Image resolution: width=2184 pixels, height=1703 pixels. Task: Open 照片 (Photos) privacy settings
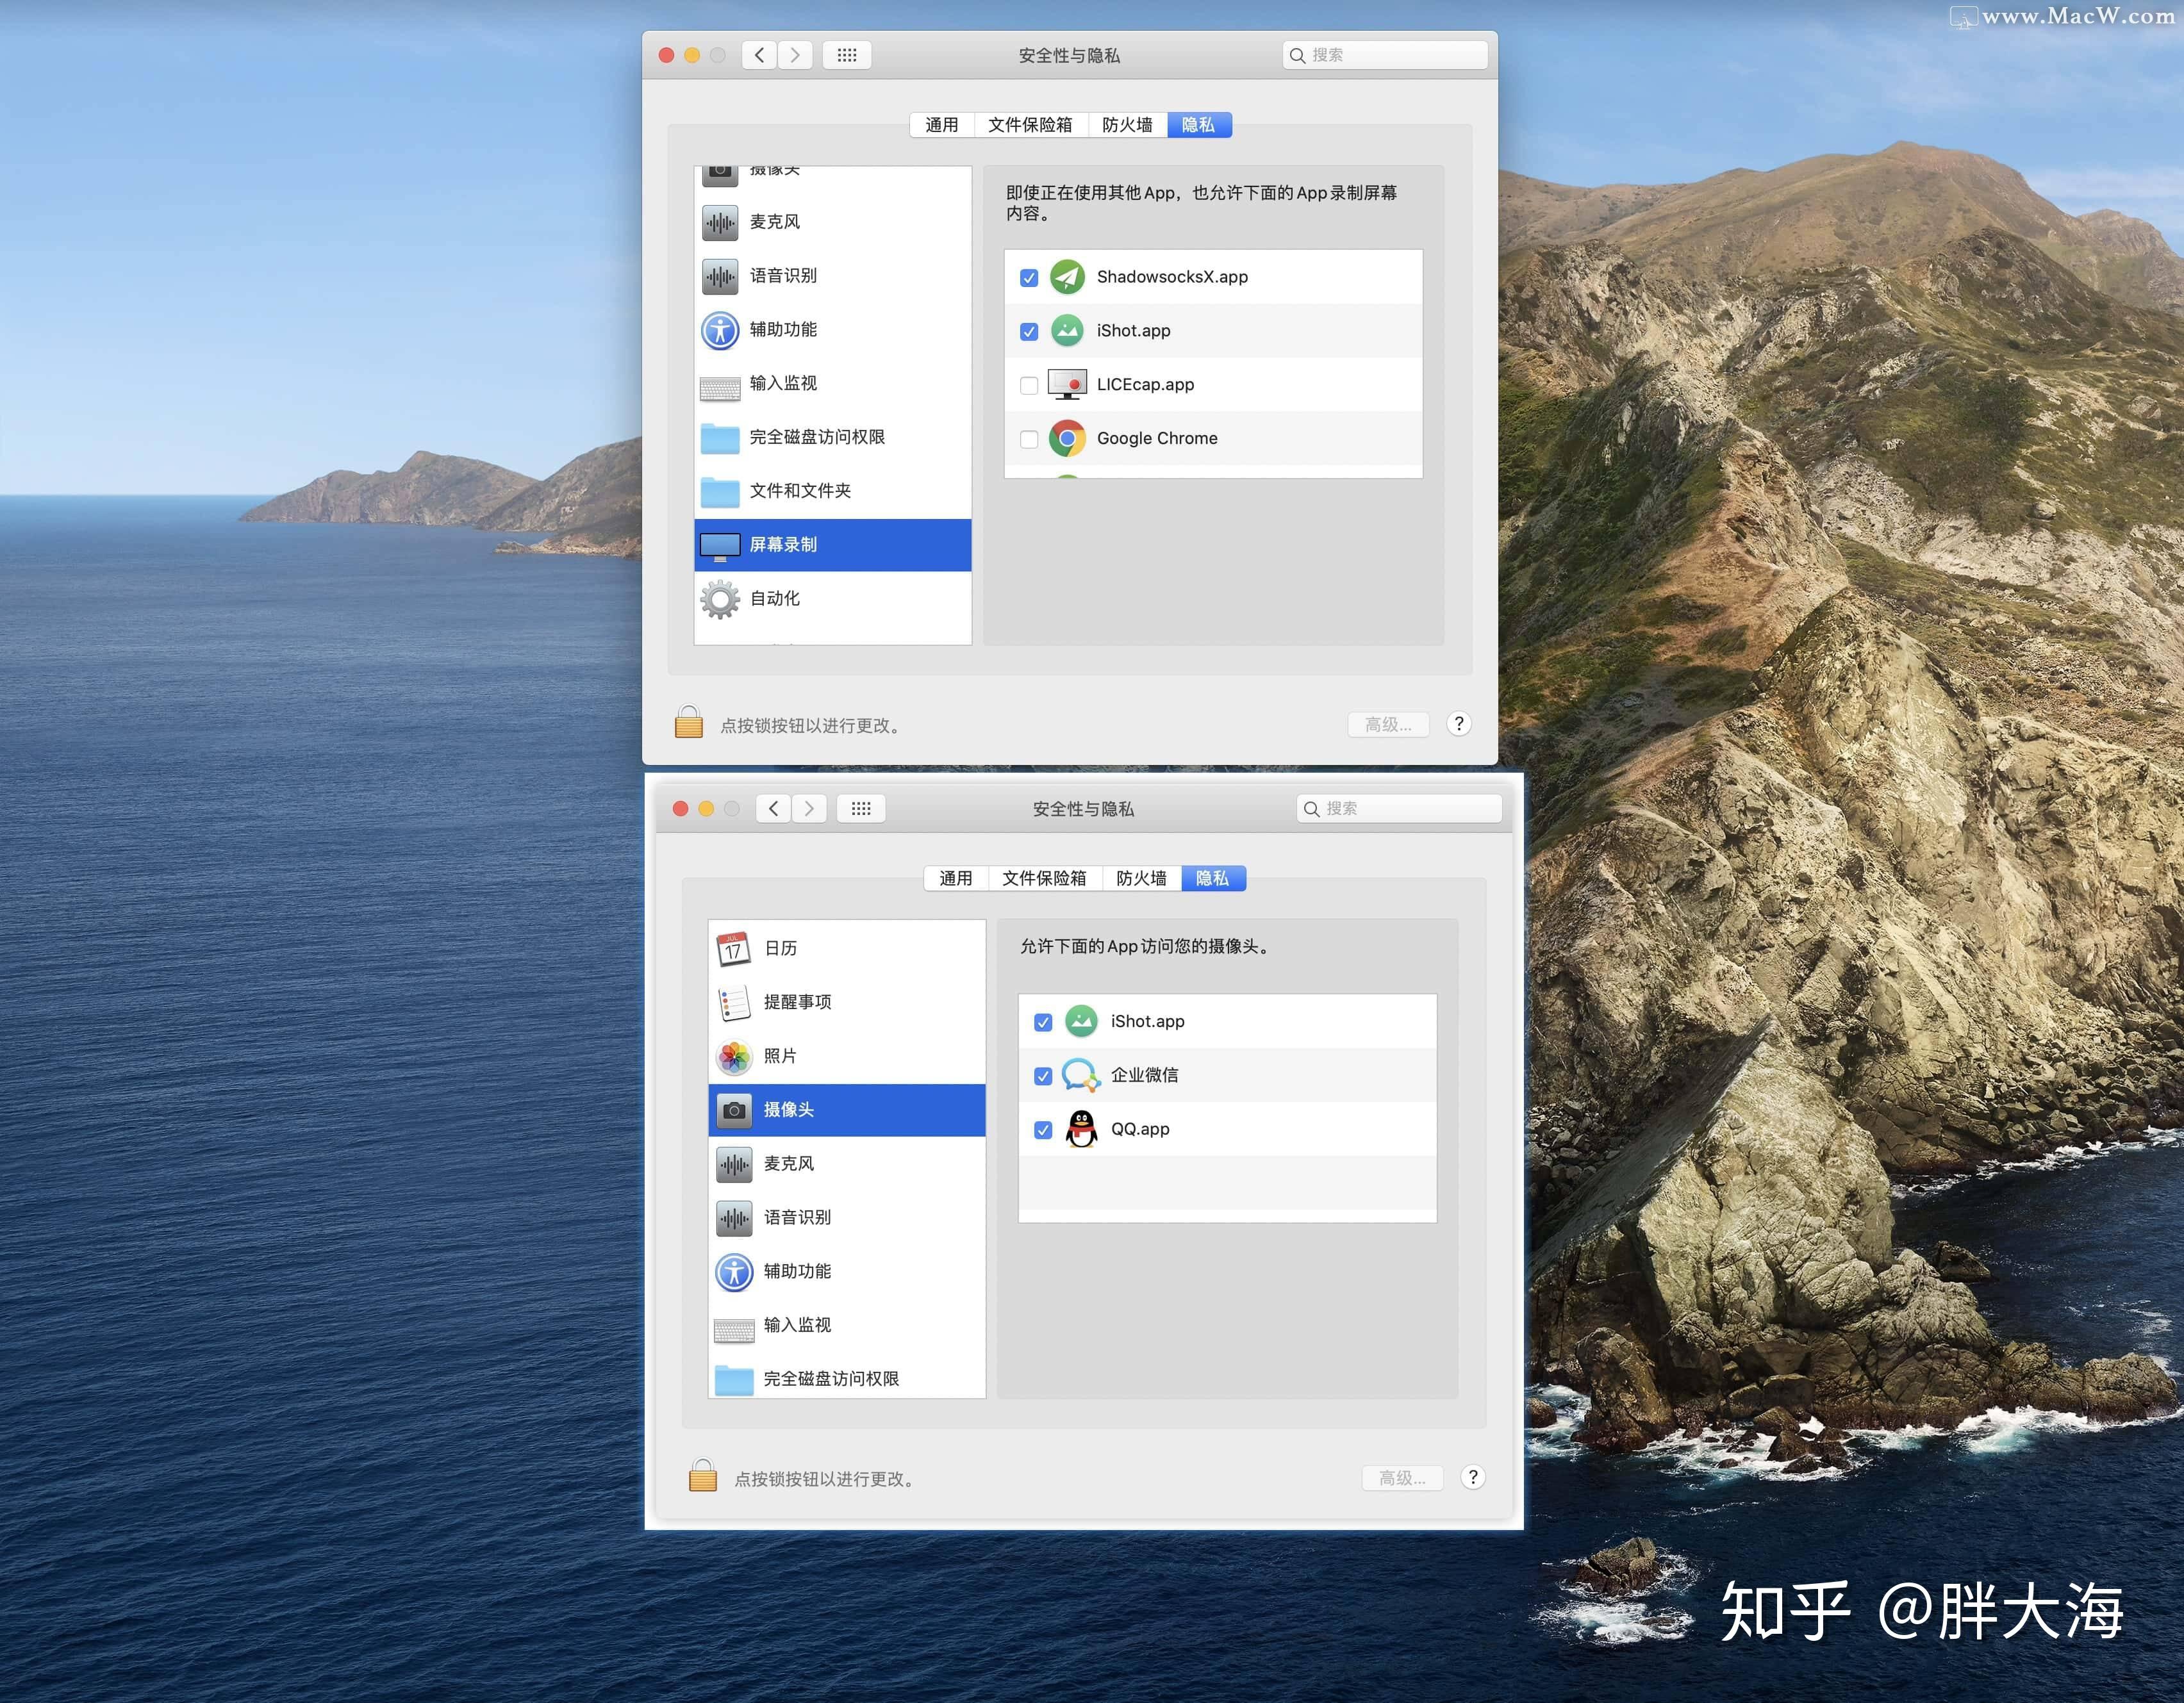tap(779, 1056)
